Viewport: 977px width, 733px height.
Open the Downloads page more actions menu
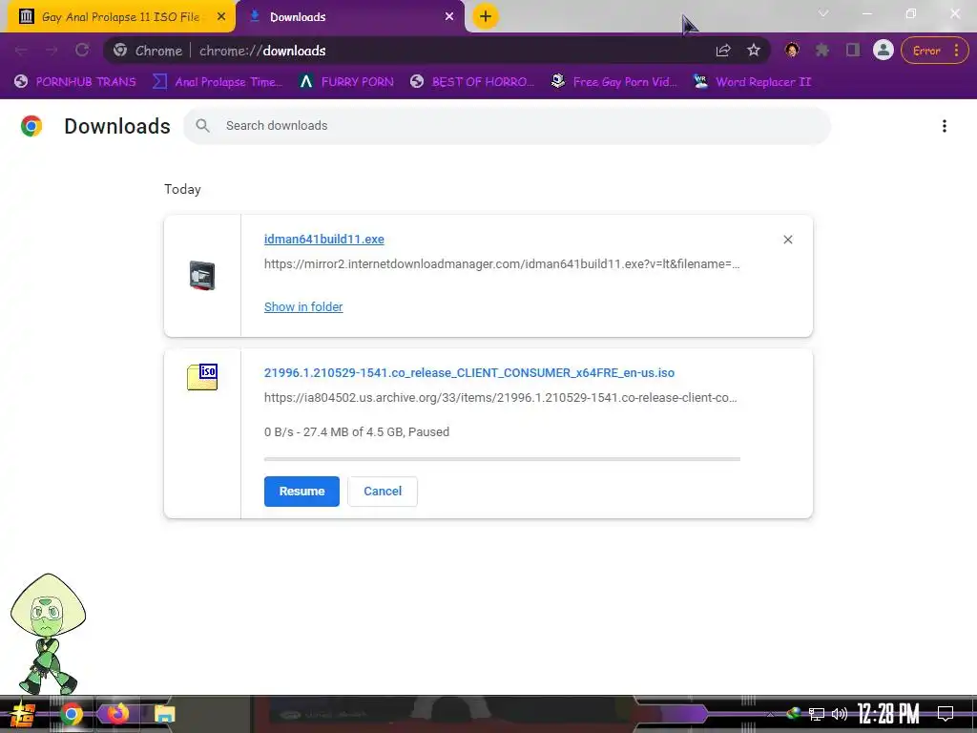(x=944, y=126)
